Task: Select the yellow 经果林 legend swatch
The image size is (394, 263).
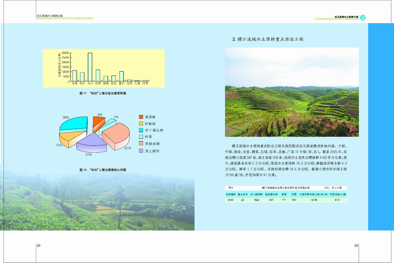Action: tap(141, 124)
